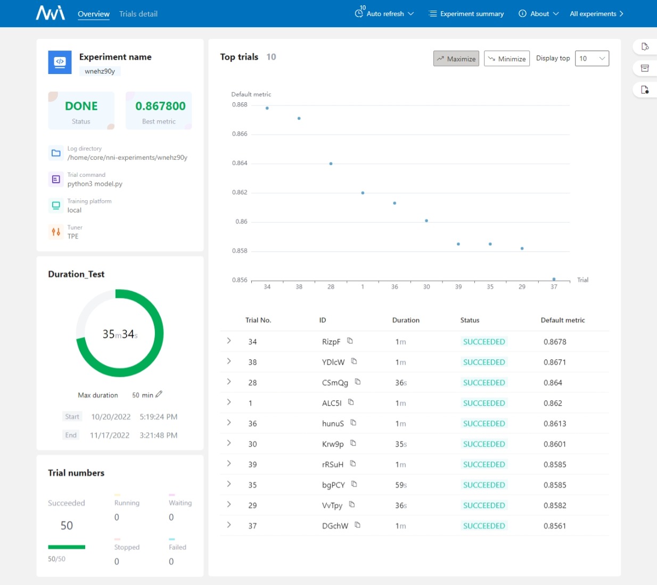Click the green succeeded progress bar
The image size is (657, 585).
pos(67,547)
